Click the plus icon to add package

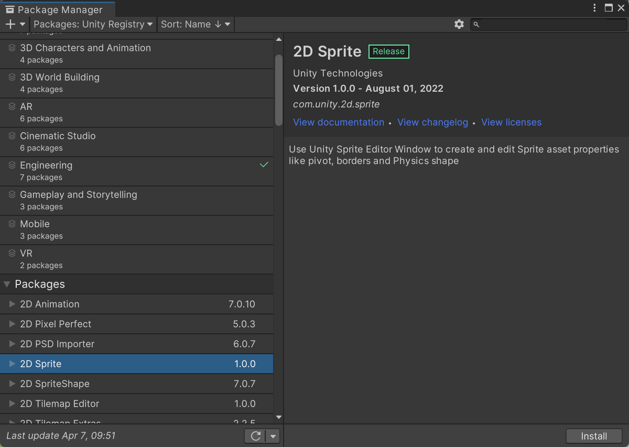point(10,24)
